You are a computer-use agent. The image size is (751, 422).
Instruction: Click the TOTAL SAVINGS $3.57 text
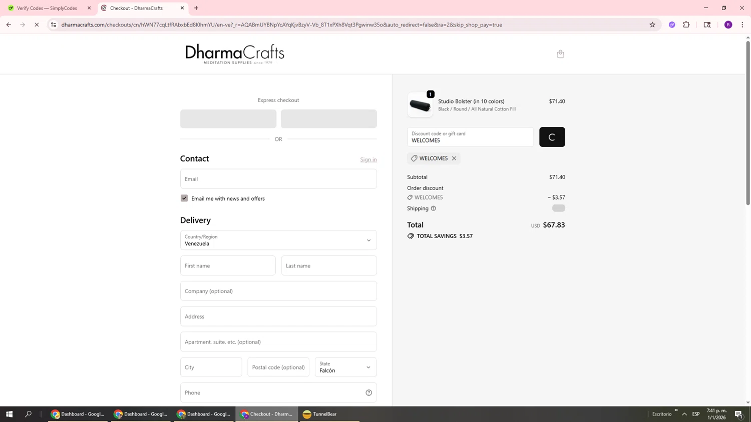(445, 236)
